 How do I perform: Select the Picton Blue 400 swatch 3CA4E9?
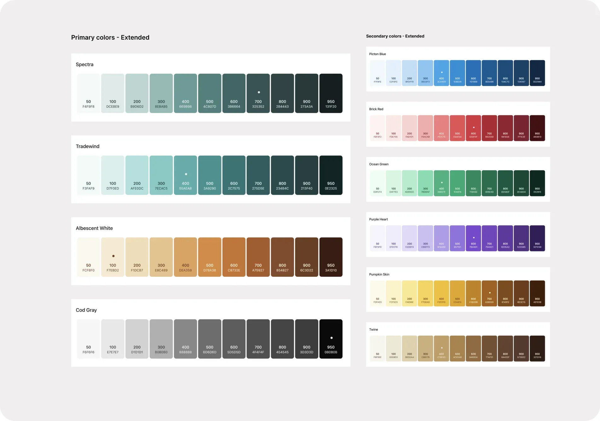pyautogui.click(x=441, y=73)
